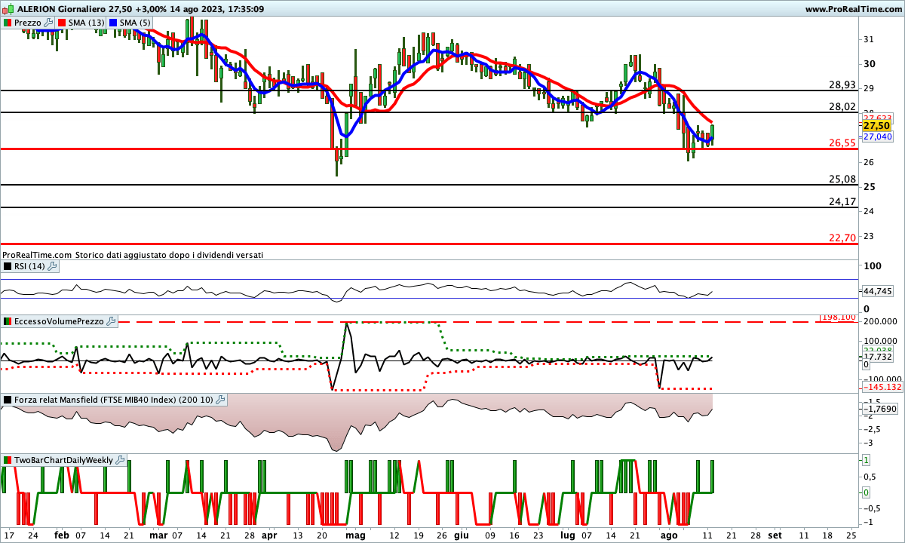Click the yellow 27,50 current price tag

click(x=876, y=127)
